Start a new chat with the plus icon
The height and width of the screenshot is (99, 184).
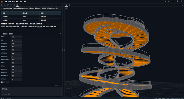pos(61,8)
